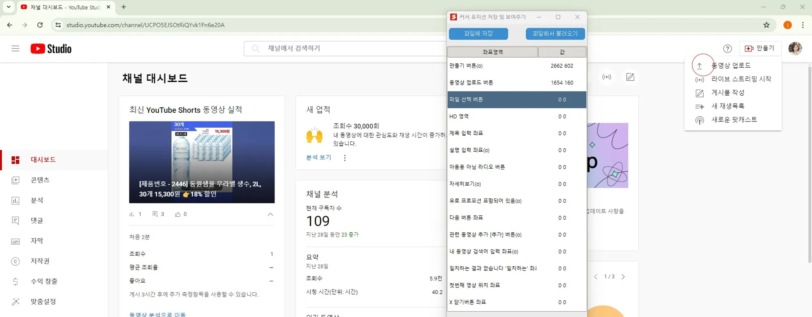
Task: Open the Chrome three-dot menu
Action: pyautogui.click(x=803, y=25)
